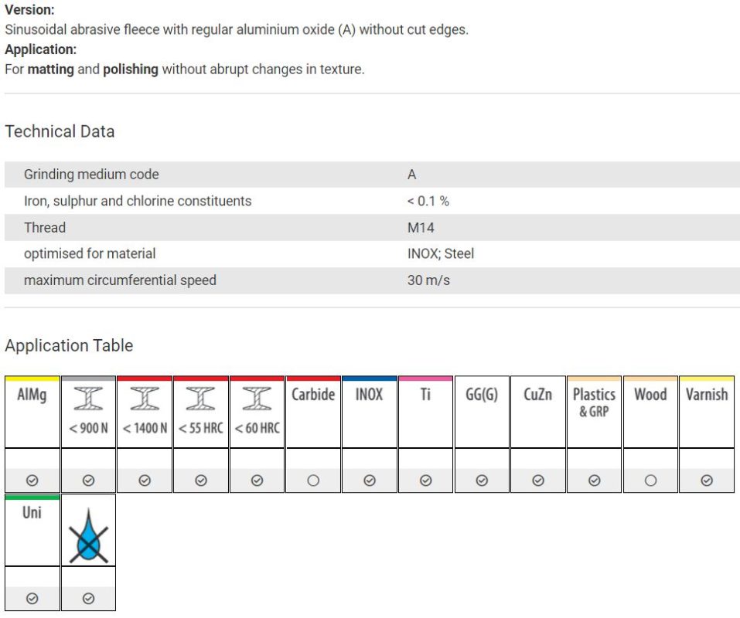Click the pink bar above Ti
This screenshot has width=740, height=618.
click(x=426, y=378)
